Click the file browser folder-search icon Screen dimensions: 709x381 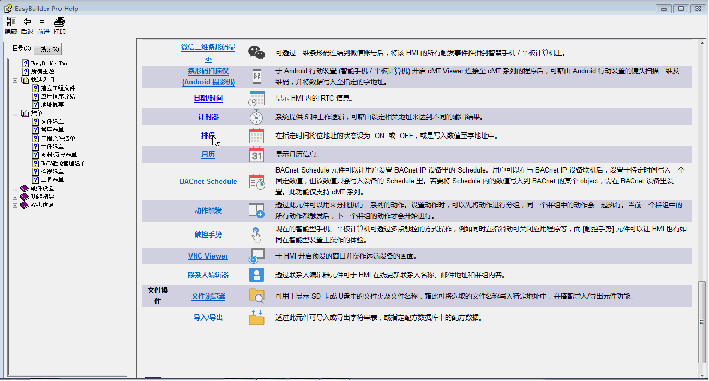pos(257,296)
